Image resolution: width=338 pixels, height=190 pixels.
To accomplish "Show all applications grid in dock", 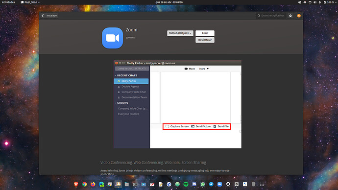I will pos(262,184).
